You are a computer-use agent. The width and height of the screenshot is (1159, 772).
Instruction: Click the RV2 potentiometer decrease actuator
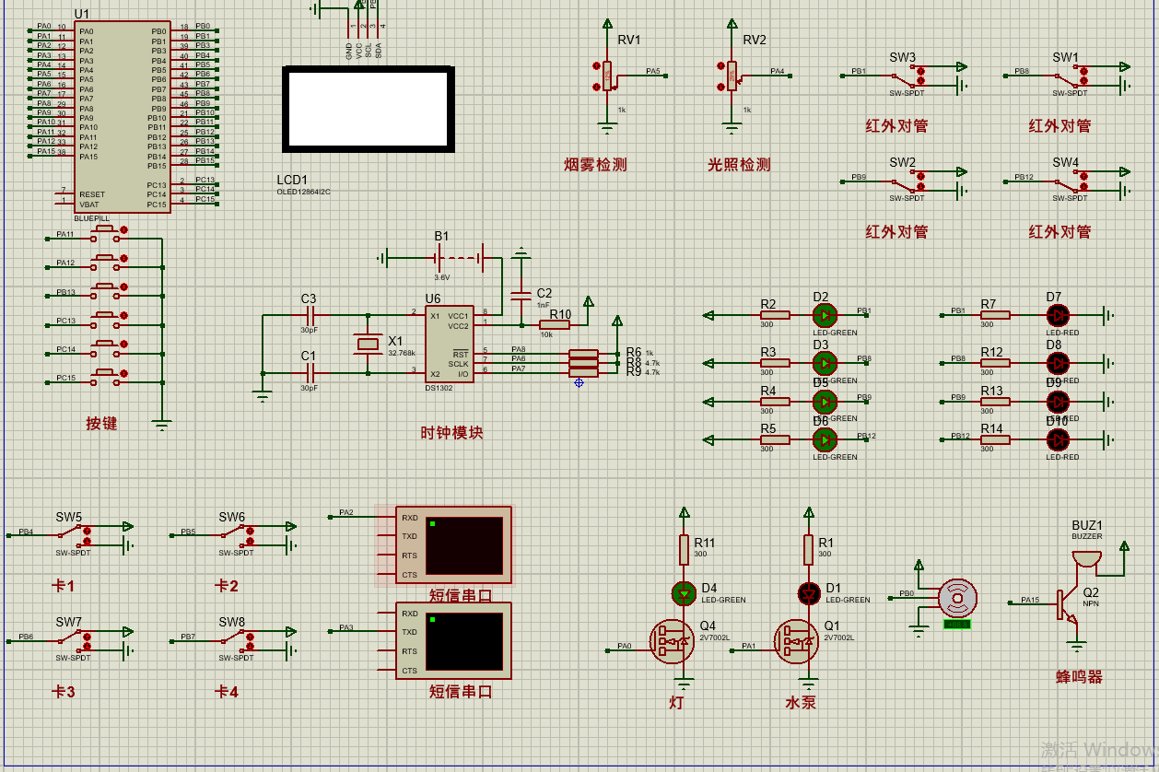click(x=722, y=87)
